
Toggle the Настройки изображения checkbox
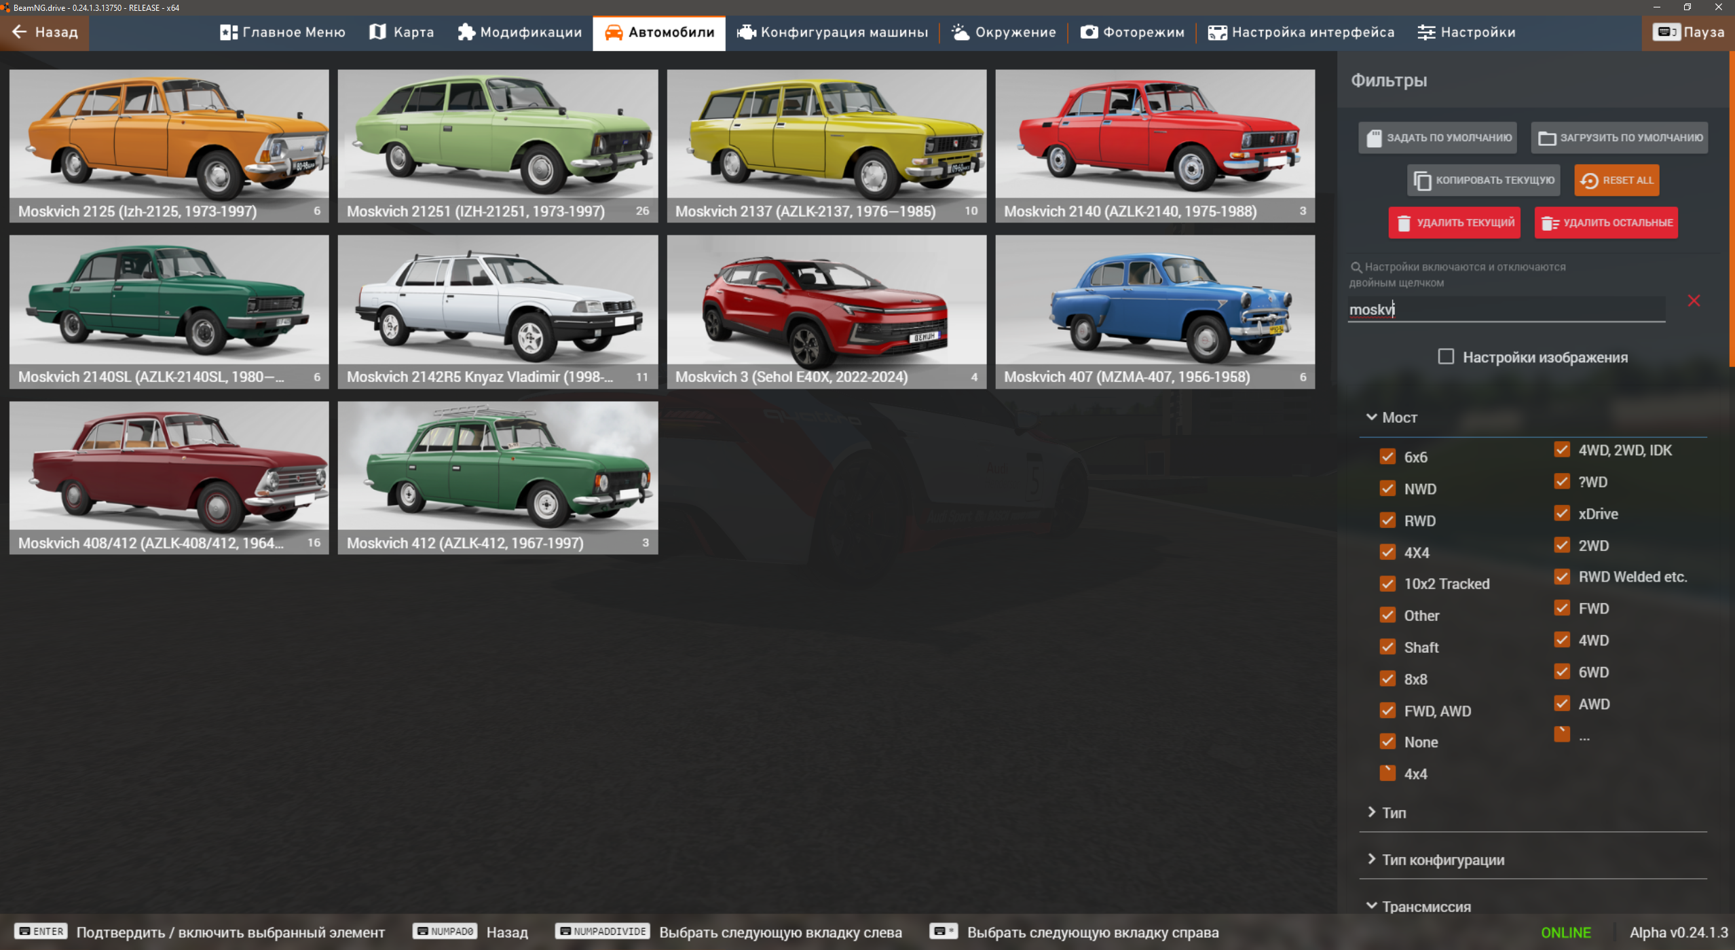[x=1446, y=357]
